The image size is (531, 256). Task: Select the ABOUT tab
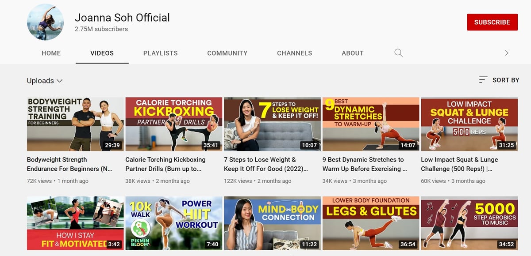click(352, 53)
